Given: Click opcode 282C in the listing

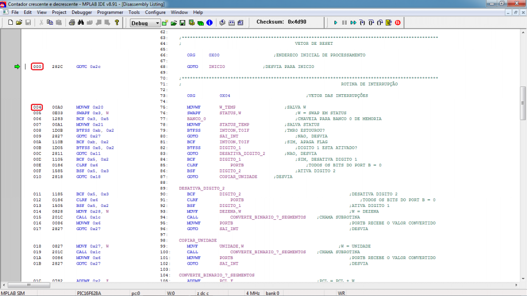Looking at the screenshot, I should pos(58,66).
